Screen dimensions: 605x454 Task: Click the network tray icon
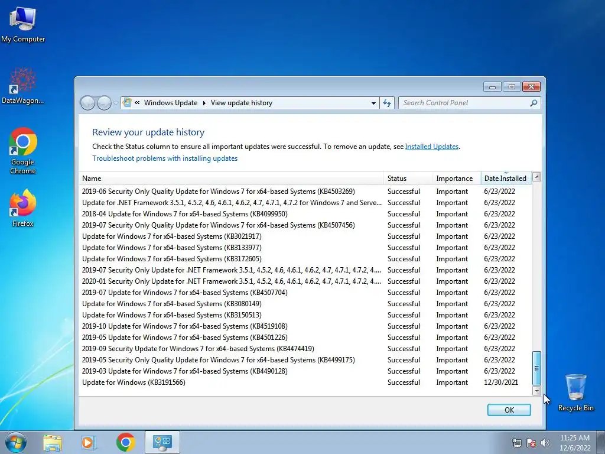click(x=516, y=443)
